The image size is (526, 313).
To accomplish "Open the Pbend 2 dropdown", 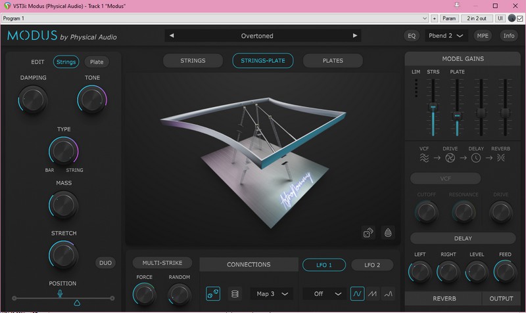I will (445, 35).
